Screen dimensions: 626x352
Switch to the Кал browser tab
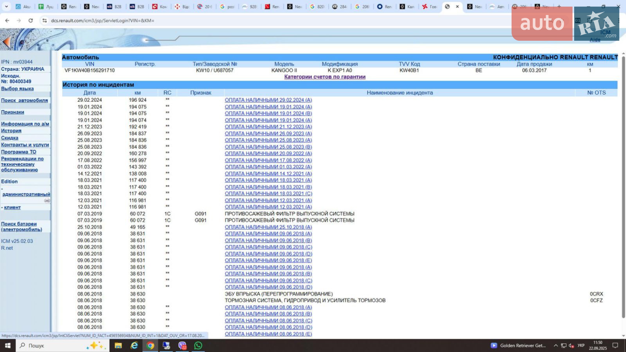(x=408, y=7)
